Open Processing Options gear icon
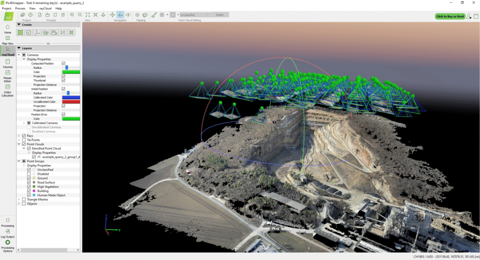The height and width of the screenshot is (260, 480). coord(7,245)
